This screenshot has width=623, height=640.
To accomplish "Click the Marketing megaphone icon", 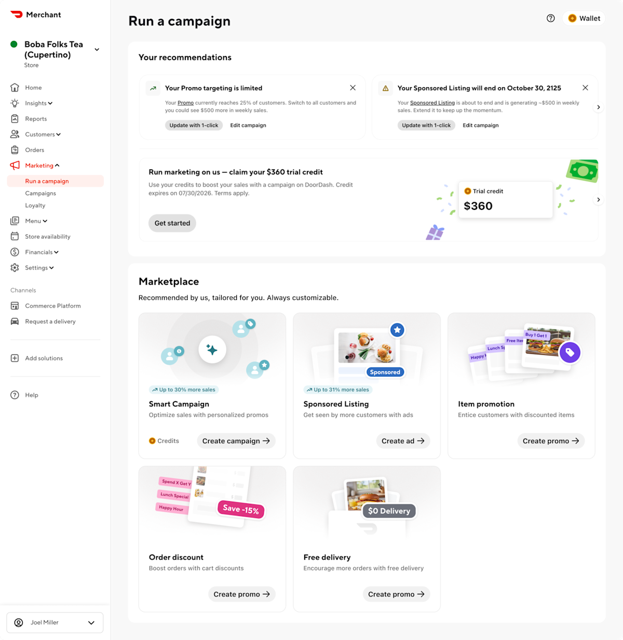I will 15,165.
